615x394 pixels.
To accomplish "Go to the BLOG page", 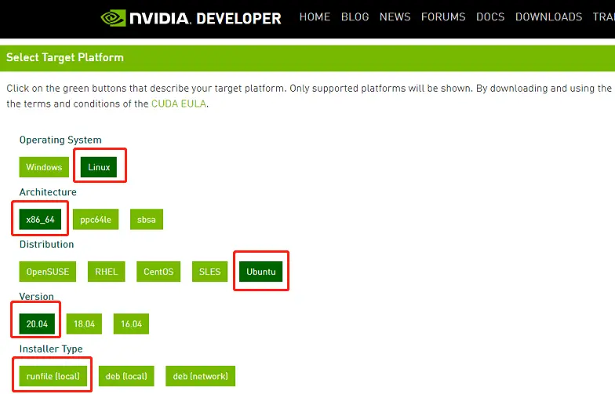I will [x=355, y=17].
